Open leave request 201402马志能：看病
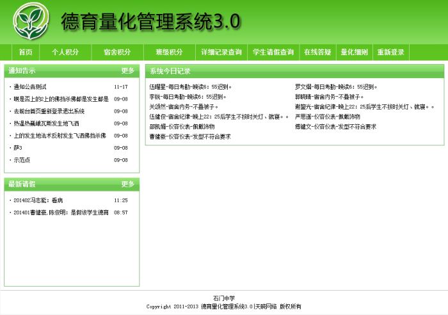Screen dimensions: 448x315 click(38, 200)
